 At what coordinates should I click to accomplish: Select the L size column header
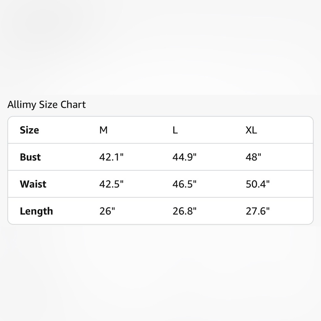(x=175, y=130)
